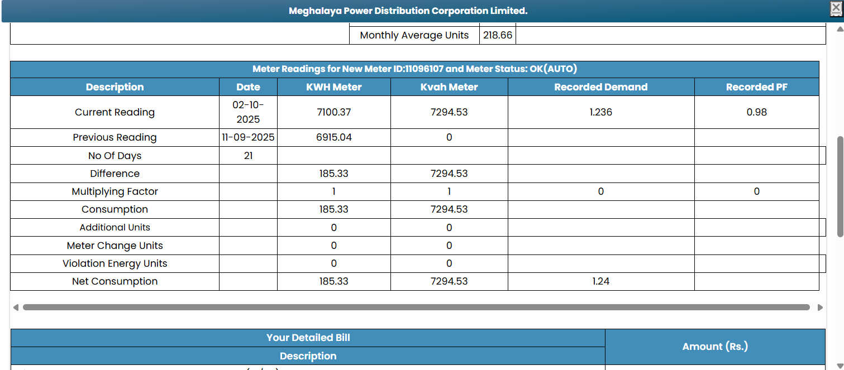Select the Multiplying Factor Recorded PF 0
844x370 pixels.
tap(757, 191)
